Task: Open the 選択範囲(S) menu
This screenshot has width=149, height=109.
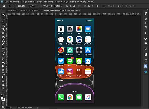Action: pyautogui.click(x=48, y=2)
